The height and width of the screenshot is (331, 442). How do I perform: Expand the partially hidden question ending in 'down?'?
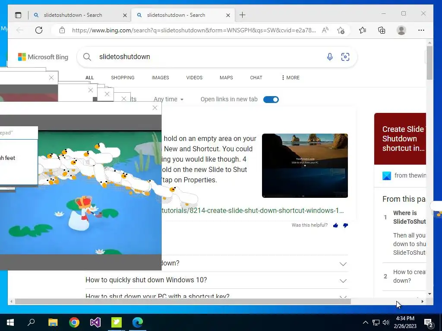click(x=216, y=263)
